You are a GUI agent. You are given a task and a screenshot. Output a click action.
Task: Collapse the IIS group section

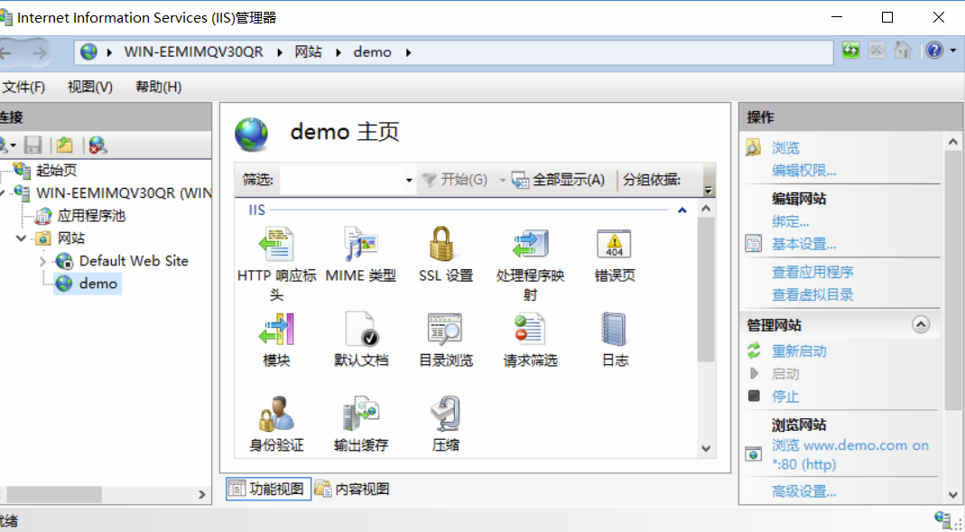click(x=682, y=210)
